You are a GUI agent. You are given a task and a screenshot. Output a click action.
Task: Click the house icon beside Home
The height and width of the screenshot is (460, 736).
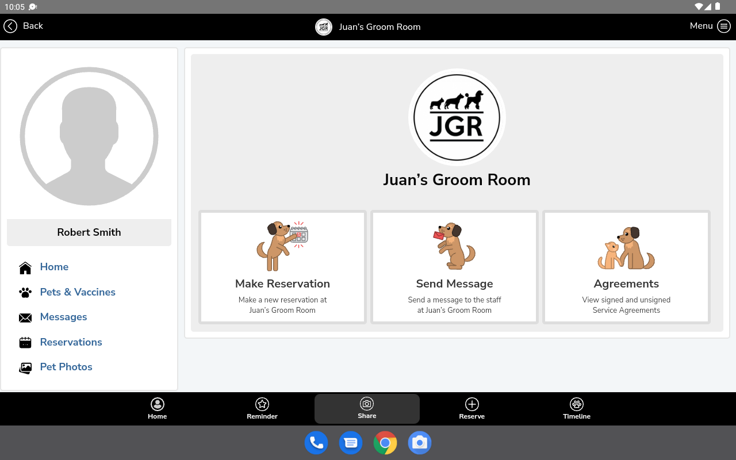pyautogui.click(x=25, y=268)
